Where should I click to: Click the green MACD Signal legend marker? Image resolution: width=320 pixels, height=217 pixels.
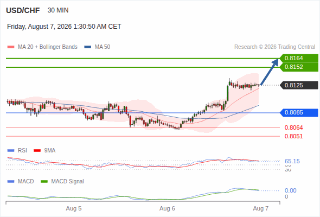pos(44,182)
